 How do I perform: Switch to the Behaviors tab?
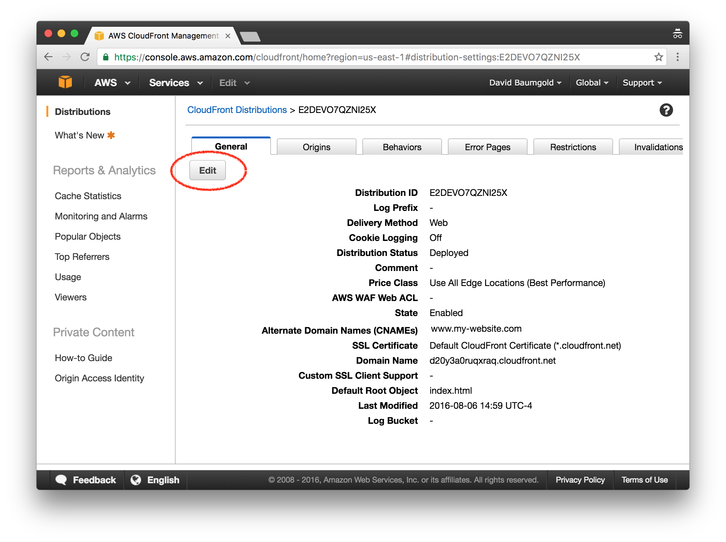[402, 147]
